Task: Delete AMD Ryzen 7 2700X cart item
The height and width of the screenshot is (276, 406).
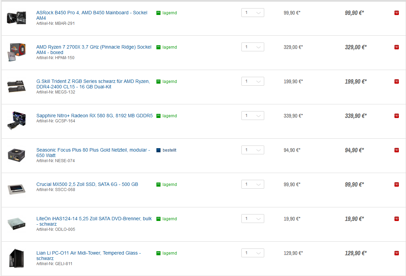Action: (396, 47)
